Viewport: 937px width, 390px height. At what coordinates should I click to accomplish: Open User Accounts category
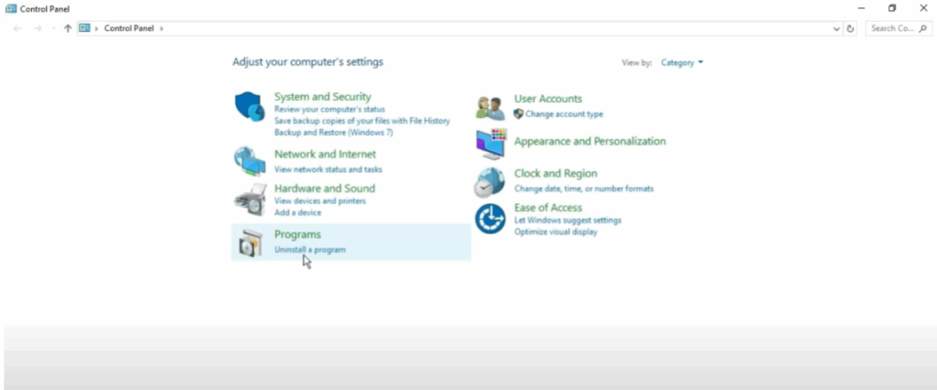click(548, 99)
